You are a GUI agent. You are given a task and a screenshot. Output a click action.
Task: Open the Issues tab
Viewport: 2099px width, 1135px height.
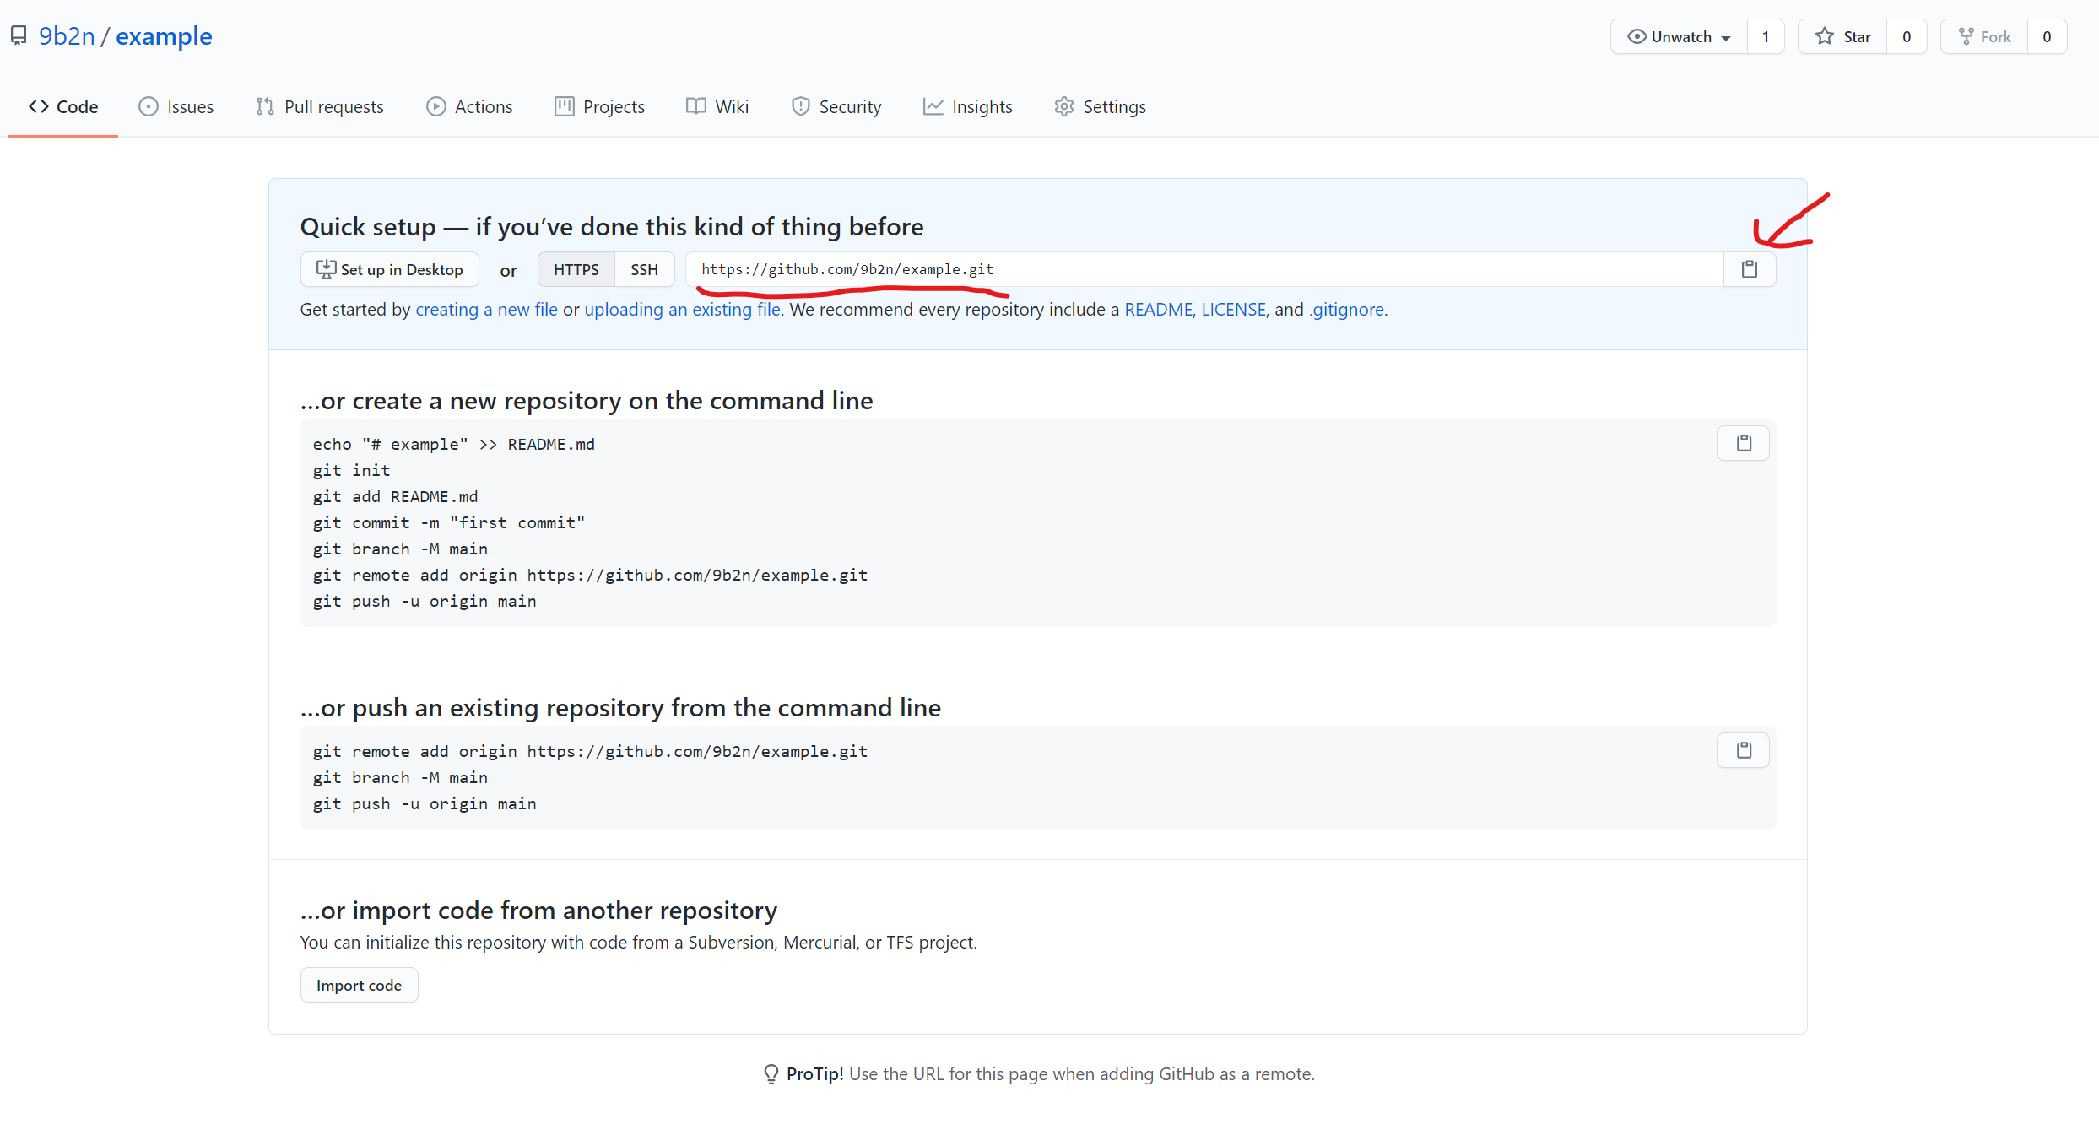click(176, 106)
